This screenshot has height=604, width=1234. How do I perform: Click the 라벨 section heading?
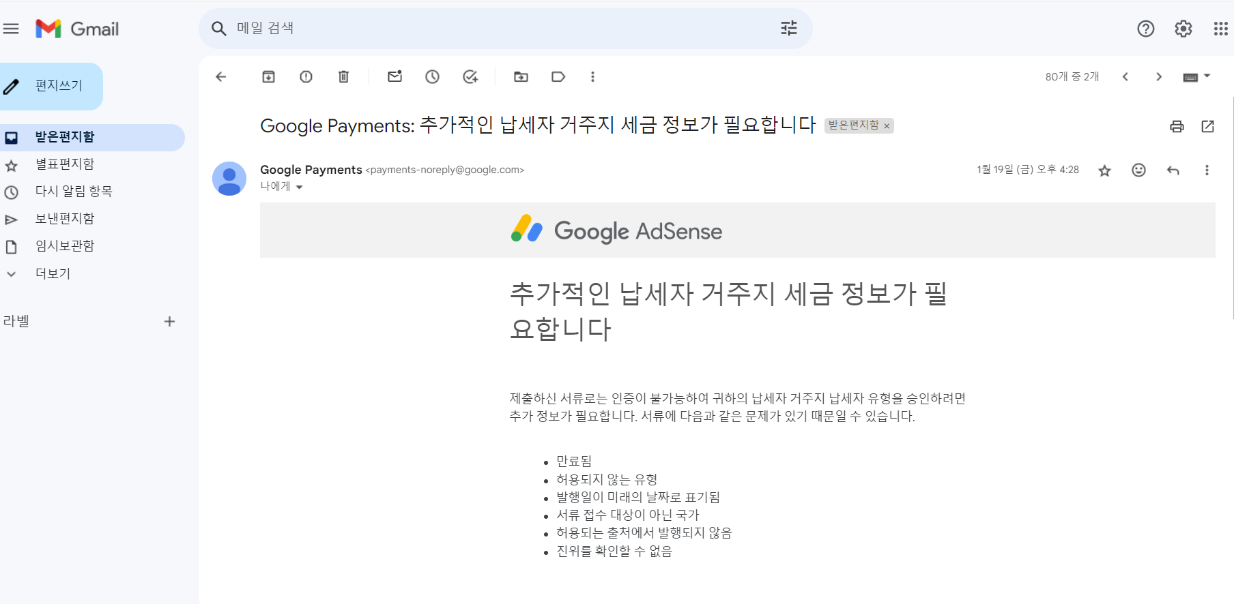point(16,321)
